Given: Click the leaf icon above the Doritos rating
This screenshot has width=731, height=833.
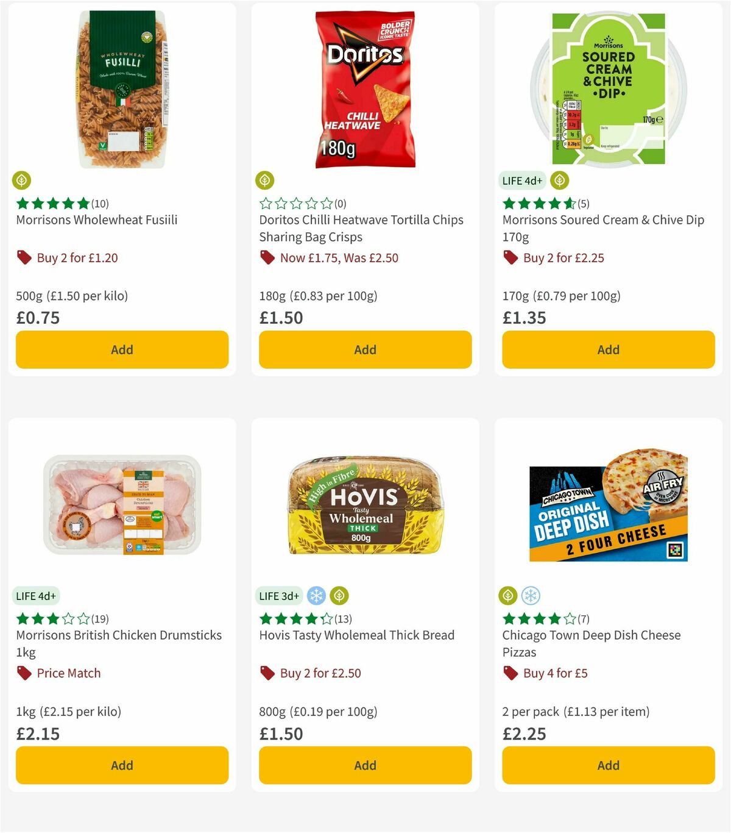Looking at the screenshot, I should 266,181.
